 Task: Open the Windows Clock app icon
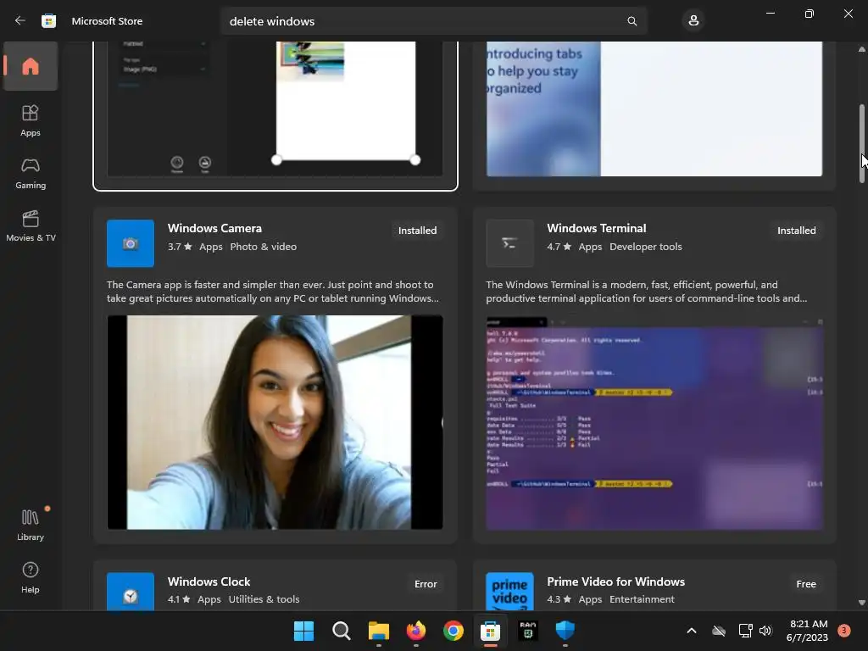coord(131,591)
